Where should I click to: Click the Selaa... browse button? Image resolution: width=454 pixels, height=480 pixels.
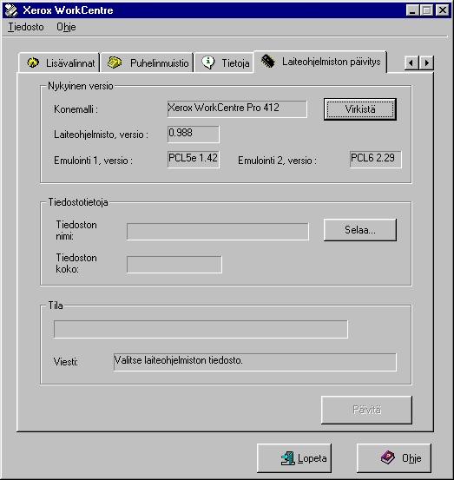pos(360,230)
